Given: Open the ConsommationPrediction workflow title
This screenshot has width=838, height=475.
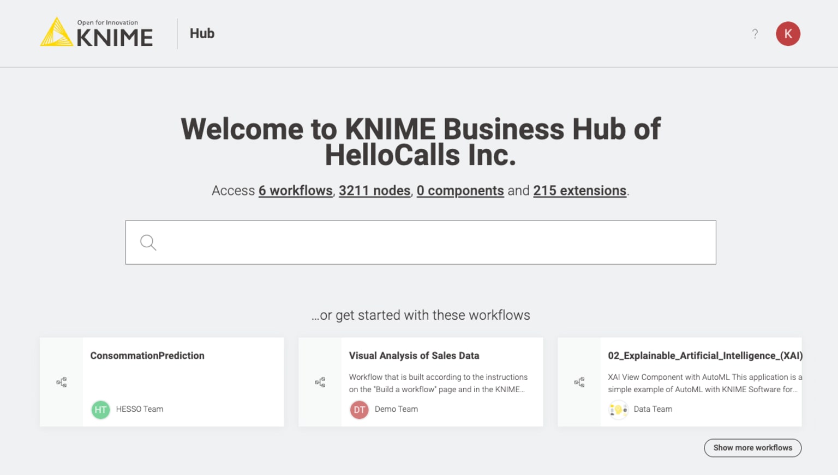Looking at the screenshot, I should (x=147, y=356).
